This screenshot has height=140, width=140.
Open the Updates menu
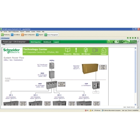coord(28,31)
